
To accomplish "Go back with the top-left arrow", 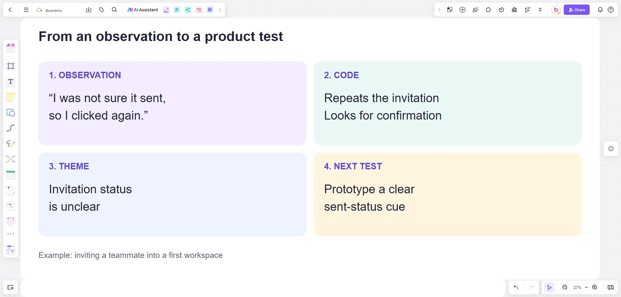I will coord(10,10).
